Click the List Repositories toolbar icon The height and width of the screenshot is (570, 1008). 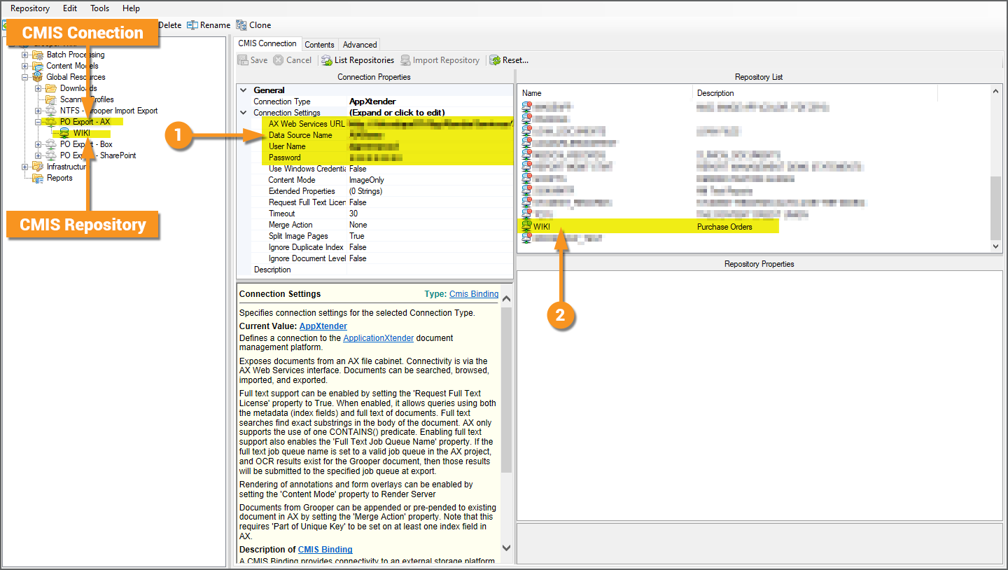(326, 60)
